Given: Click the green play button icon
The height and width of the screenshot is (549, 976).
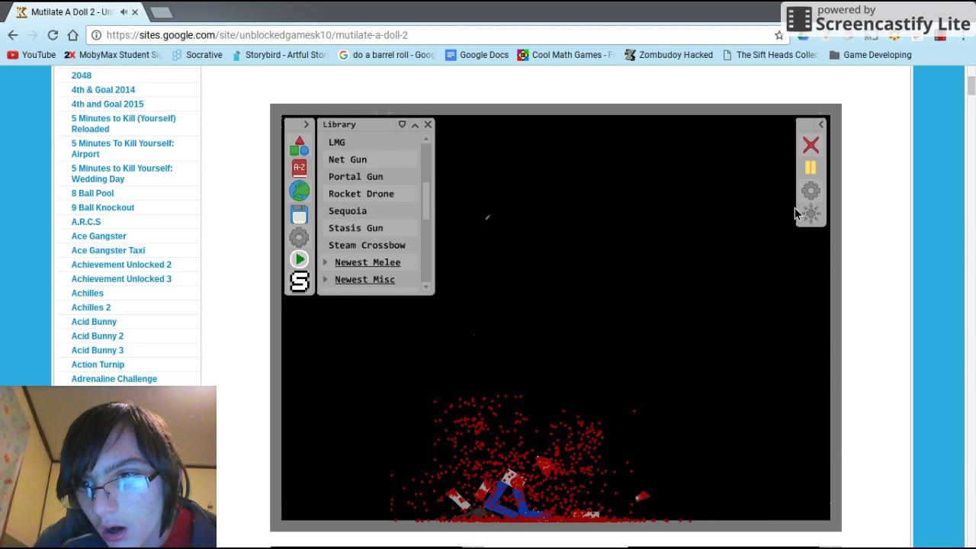Looking at the screenshot, I should tap(299, 259).
